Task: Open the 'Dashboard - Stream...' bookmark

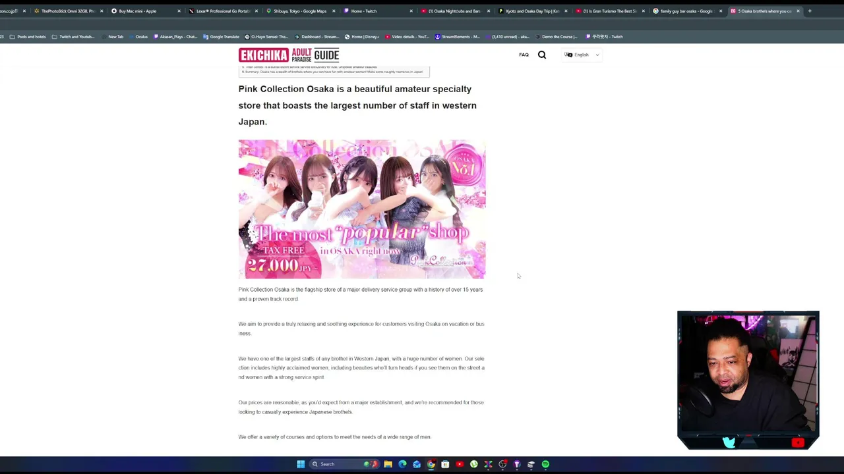Action: pos(316,37)
